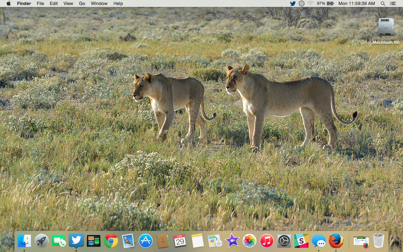
Task: Open the Twitter app in Dock
Action: pos(76,240)
